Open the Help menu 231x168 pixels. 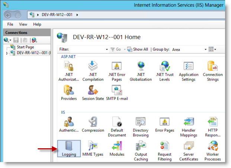pos(37,24)
